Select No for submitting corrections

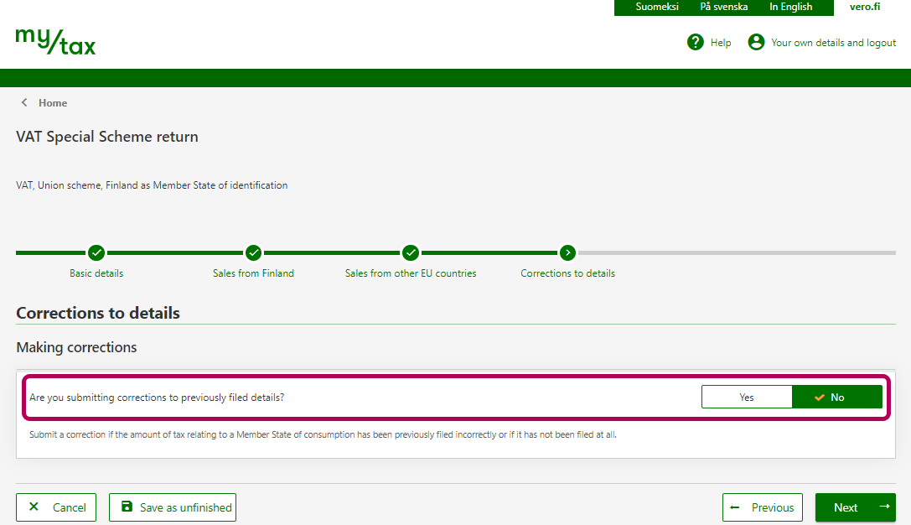tap(836, 398)
